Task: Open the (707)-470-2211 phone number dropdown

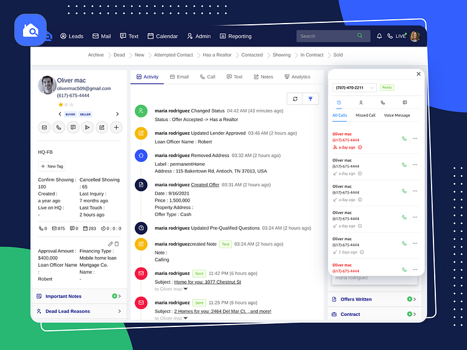Action: (355, 88)
